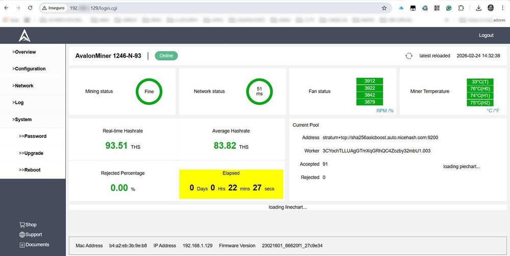Click the nicehash stratum pool address

tap(380, 137)
